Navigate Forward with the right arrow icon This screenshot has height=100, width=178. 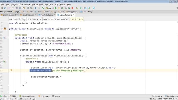coord(39,8)
